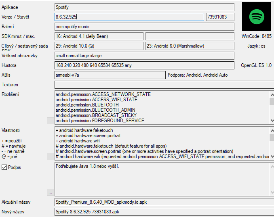Select android.permission.FOREGROUND_SERVICE line

[100, 121]
